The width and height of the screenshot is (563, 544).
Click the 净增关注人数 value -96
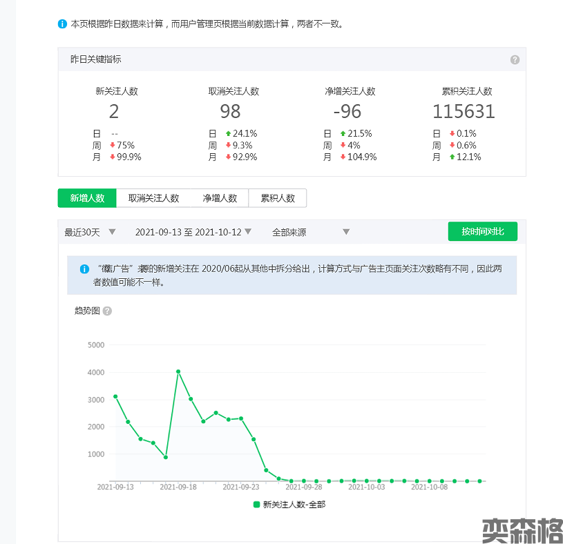(347, 111)
